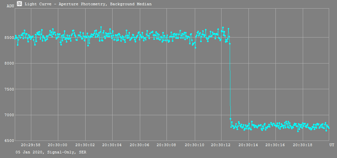Screen dimensions: 337x158
Task: Select the 20:30:14 time label
Action: tap(248, 145)
